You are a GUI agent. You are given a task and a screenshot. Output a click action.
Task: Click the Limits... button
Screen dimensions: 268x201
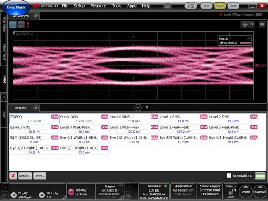pos(40,176)
